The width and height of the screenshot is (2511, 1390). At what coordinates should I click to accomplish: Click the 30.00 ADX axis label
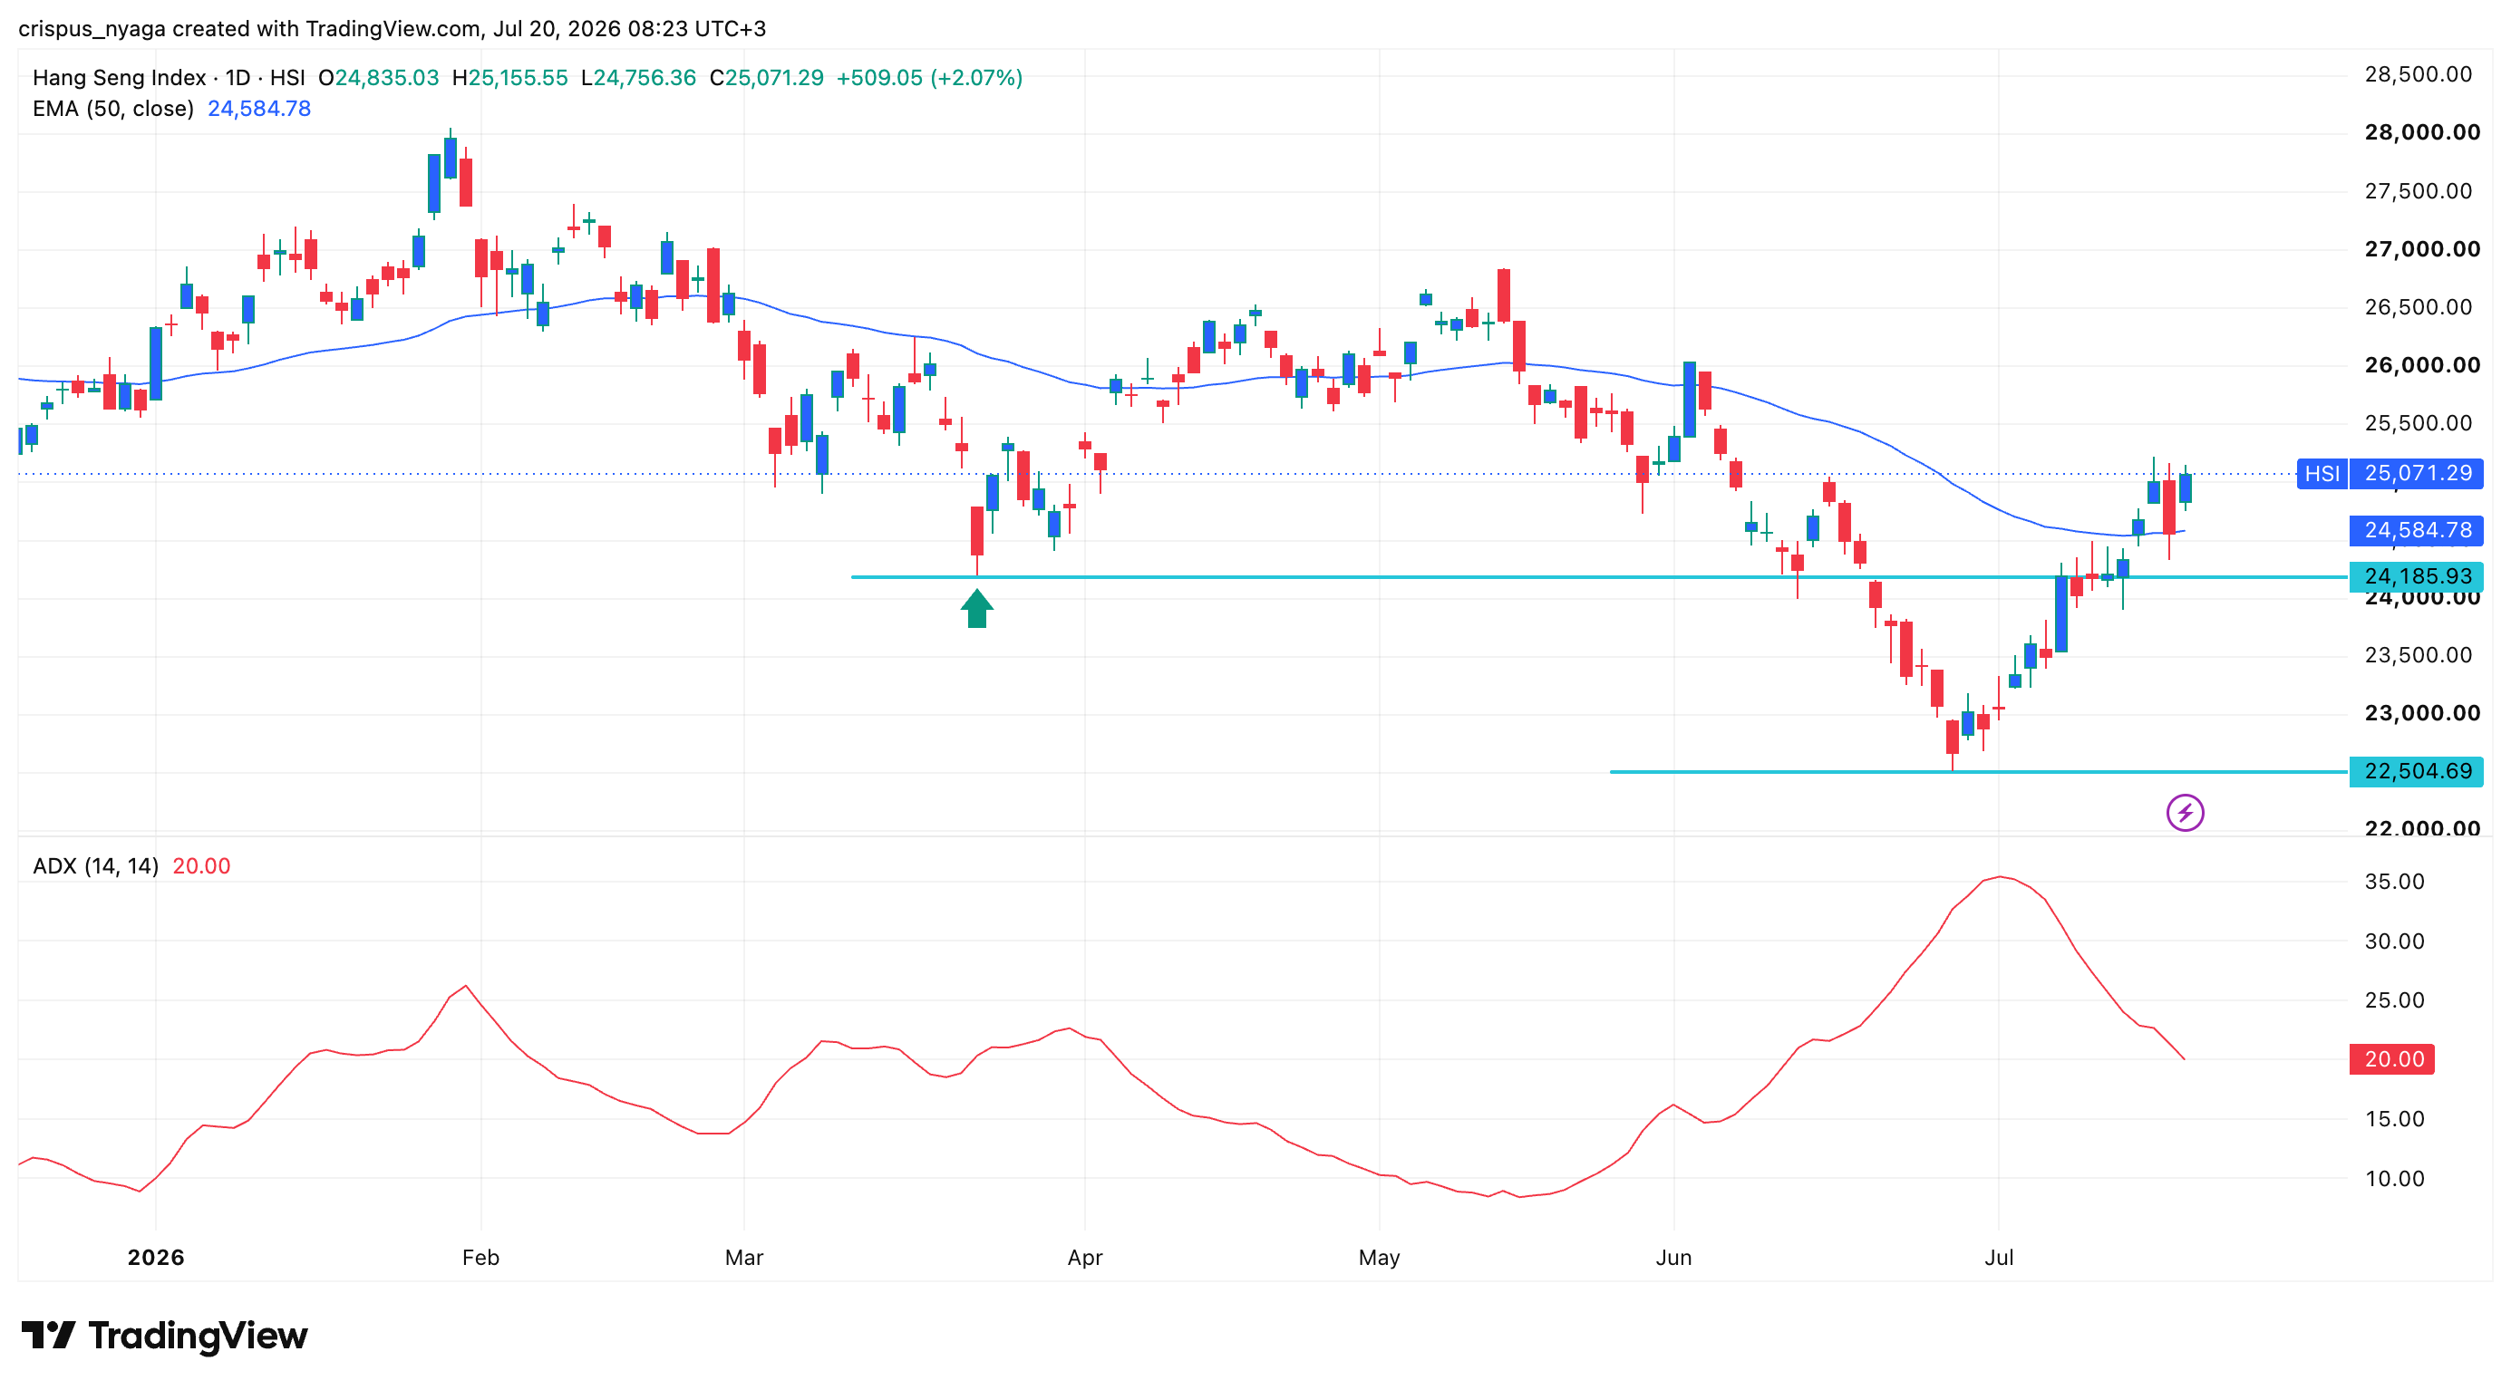click(2394, 941)
